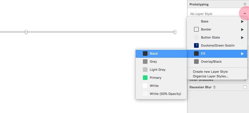Enable the Gaussian Blur checkbox
This screenshot has height=113, width=249.
[x=245, y=87]
